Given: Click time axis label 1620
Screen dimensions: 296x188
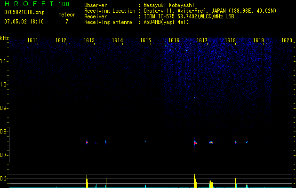Looking at the screenshot, I should [287, 40].
